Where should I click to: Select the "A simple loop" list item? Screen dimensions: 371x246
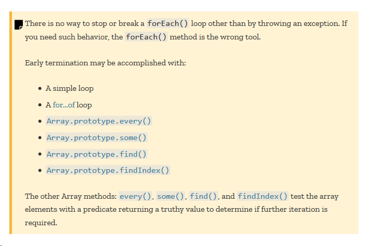point(70,88)
